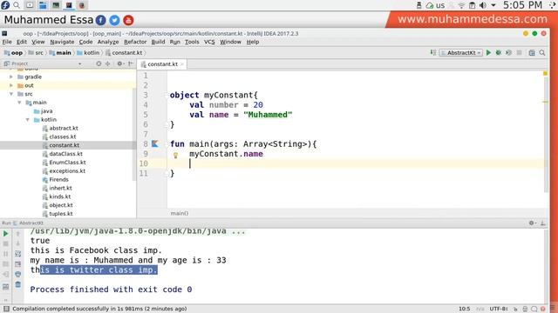
Task: Expand the gradle folder in project tree
Action: click(x=11, y=77)
